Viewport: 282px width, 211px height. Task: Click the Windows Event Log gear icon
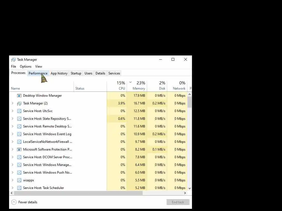point(19,134)
